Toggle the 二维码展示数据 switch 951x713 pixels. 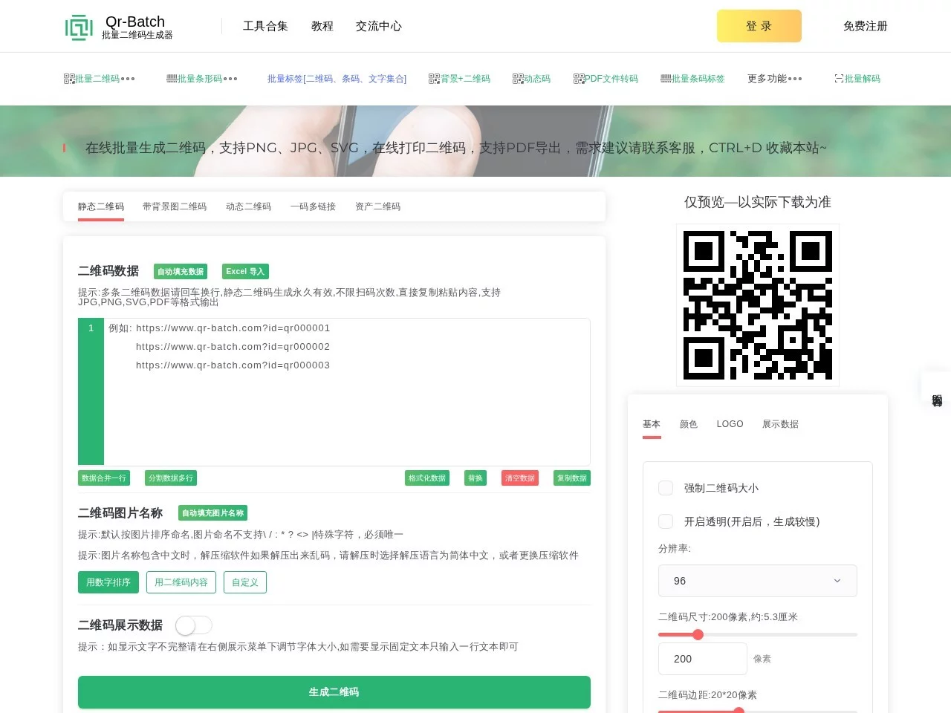(x=193, y=625)
